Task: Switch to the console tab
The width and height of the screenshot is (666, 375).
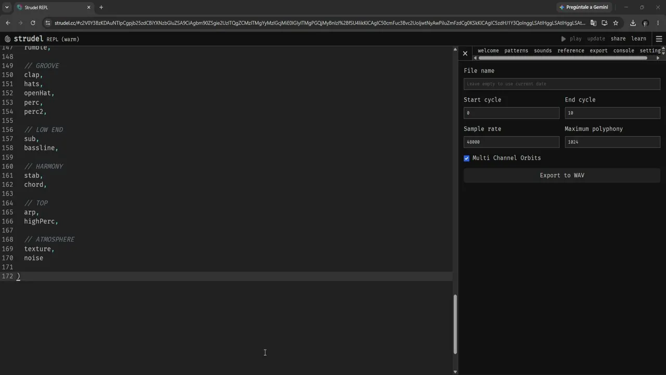Action: [x=623, y=51]
